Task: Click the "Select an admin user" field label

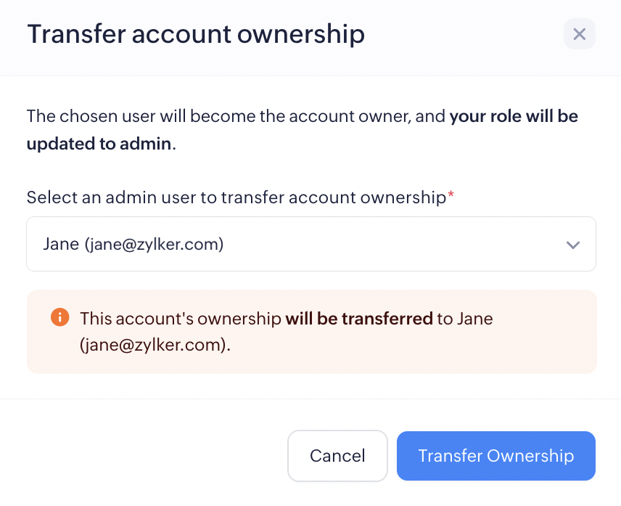Action: click(236, 197)
